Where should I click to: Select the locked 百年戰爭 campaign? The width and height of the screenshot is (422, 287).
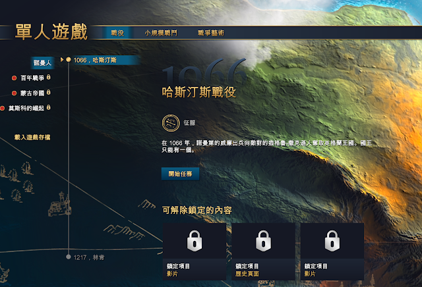pyautogui.click(x=32, y=78)
